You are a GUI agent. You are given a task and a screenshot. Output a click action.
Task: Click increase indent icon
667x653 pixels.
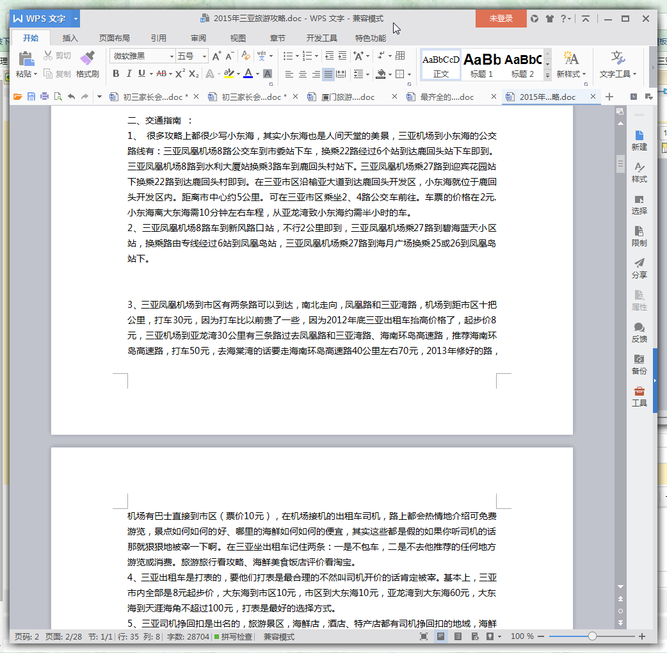[342, 56]
